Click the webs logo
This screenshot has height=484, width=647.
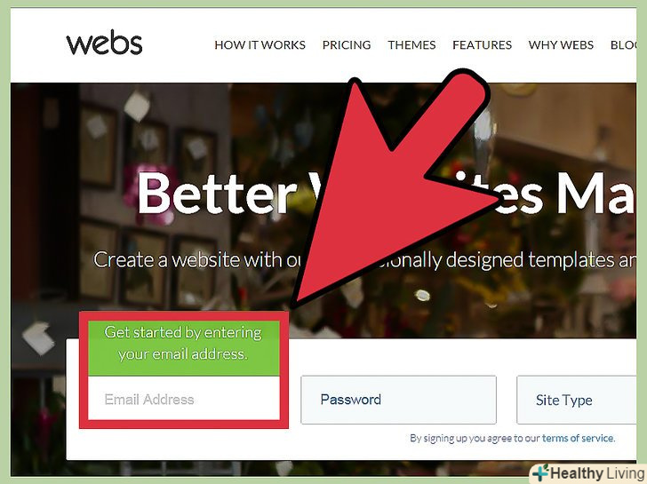point(104,43)
